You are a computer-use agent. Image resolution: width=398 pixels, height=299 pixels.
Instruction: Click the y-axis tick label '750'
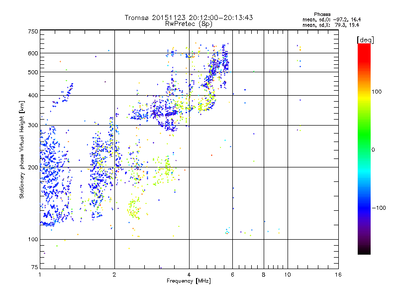coord(33,31)
